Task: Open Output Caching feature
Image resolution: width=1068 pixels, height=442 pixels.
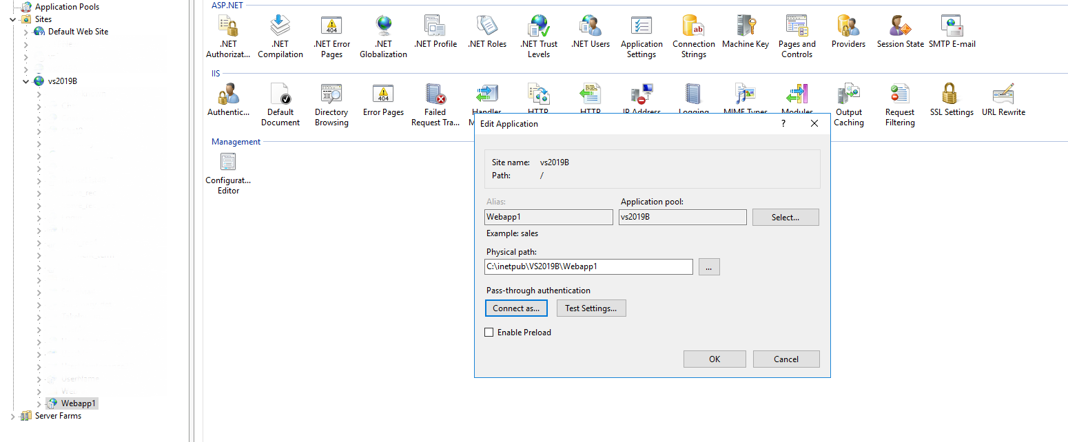Action: tap(848, 105)
